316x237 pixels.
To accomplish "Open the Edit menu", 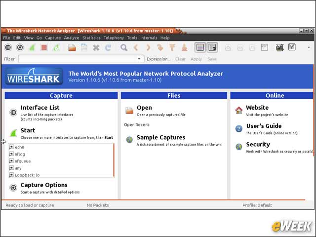I will tap(17, 38).
